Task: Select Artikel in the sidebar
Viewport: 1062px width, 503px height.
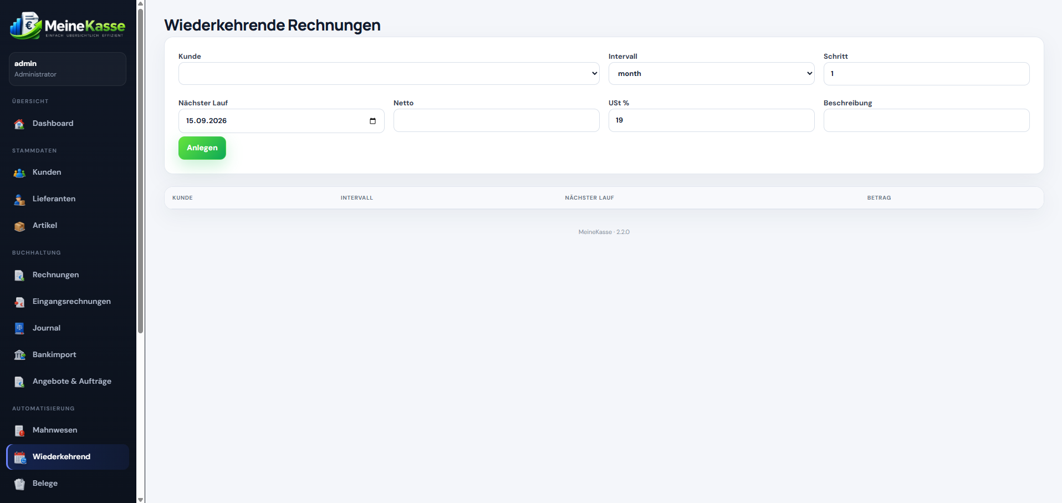Action: pos(68,226)
